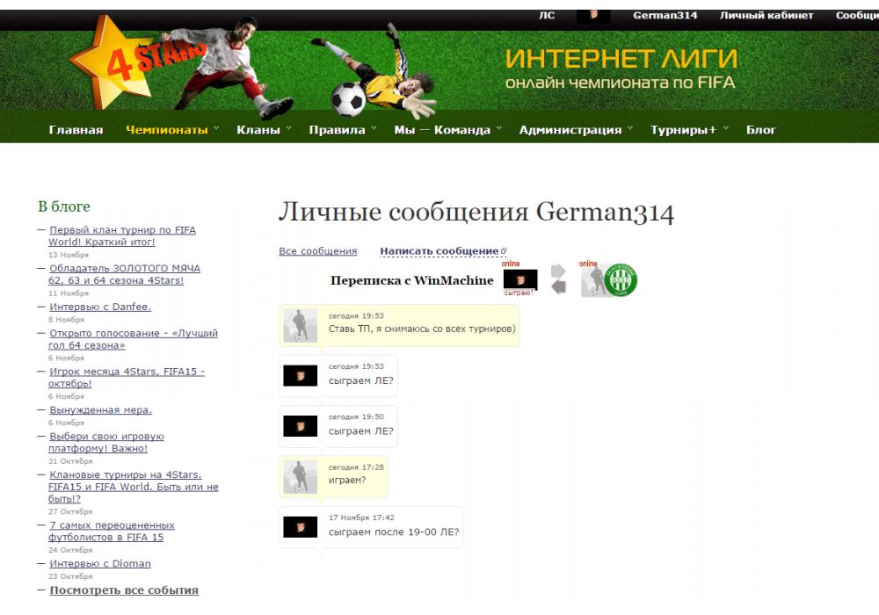Go to the Главная page
The height and width of the screenshot is (615, 879).
tap(76, 130)
